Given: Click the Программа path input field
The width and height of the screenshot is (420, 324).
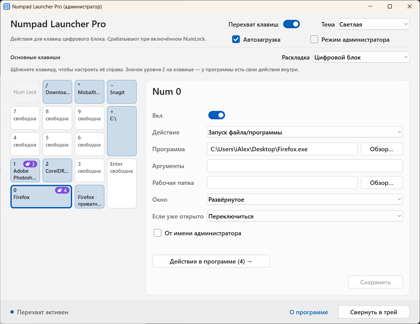Looking at the screenshot, I should pyautogui.click(x=282, y=149).
